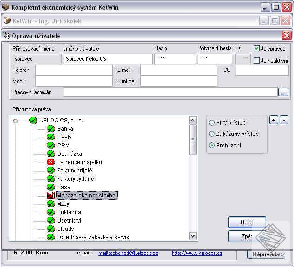Collapse the KELOC CS, s.r.o. tree node
The width and height of the screenshot is (294, 267).
16,121
